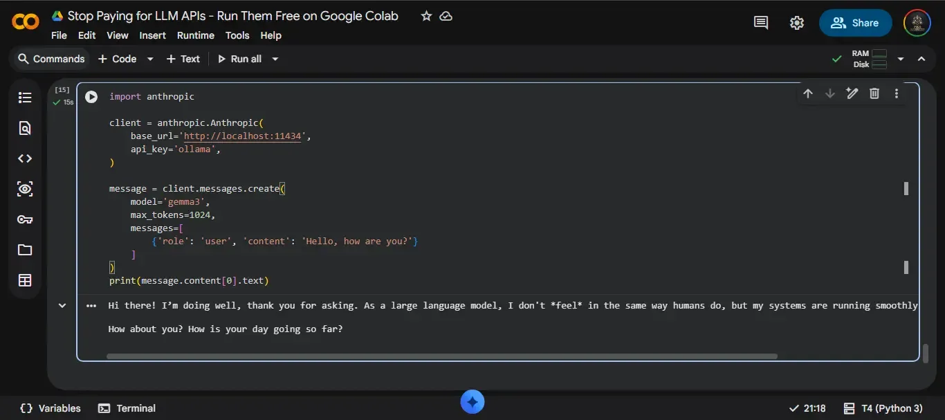Click the edit with AI pencil icon
Screen dimensions: 945x420
[852, 93]
